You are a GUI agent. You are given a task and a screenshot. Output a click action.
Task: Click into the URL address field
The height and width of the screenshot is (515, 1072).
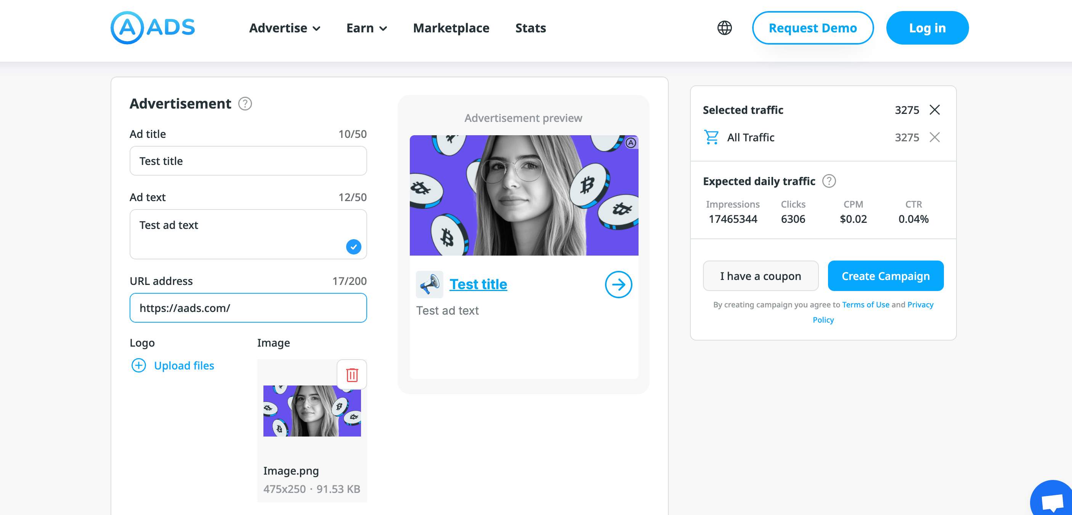(x=248, y=308)
